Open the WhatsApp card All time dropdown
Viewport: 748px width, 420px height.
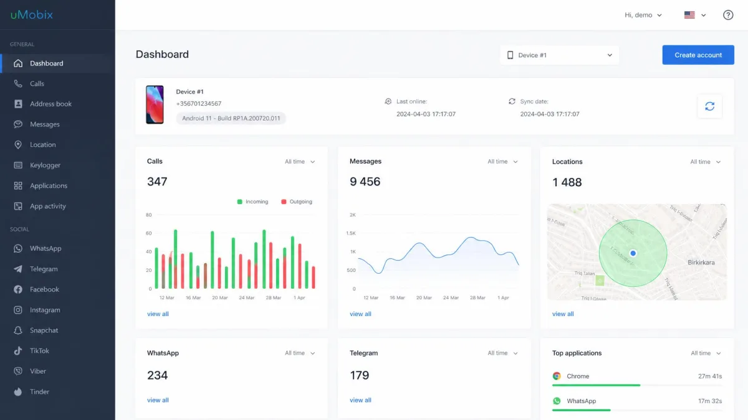(300, 353)
